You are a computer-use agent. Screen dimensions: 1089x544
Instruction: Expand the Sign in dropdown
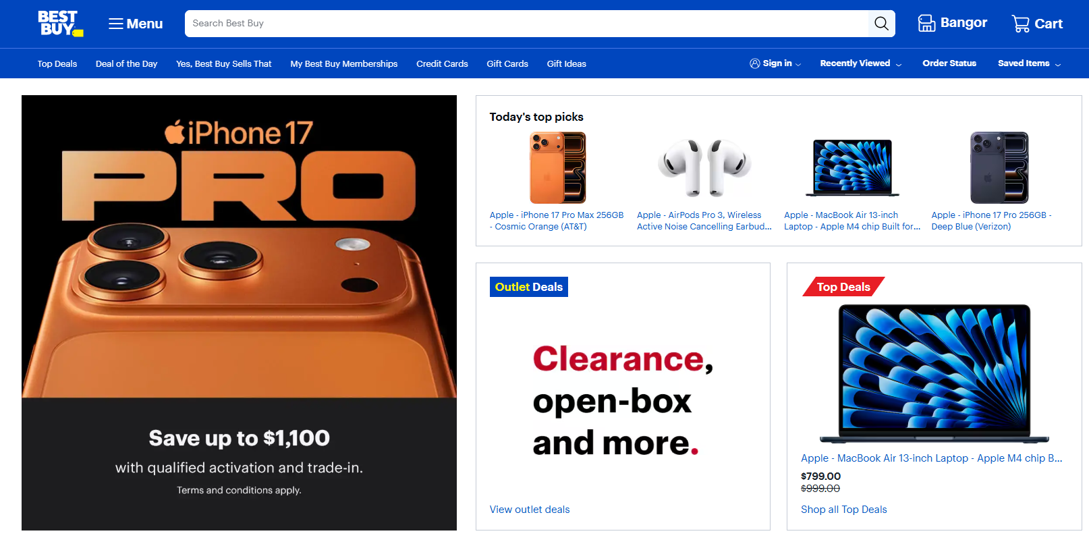[799, 65]
